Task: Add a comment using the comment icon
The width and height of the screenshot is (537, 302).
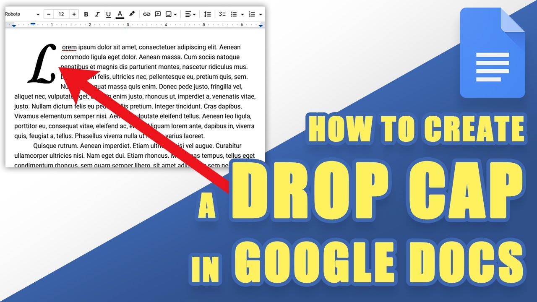Action: tap(158, 14)
